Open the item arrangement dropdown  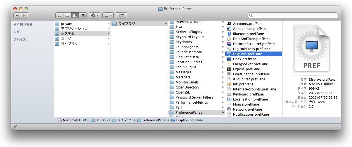click(x=108, y=15)
